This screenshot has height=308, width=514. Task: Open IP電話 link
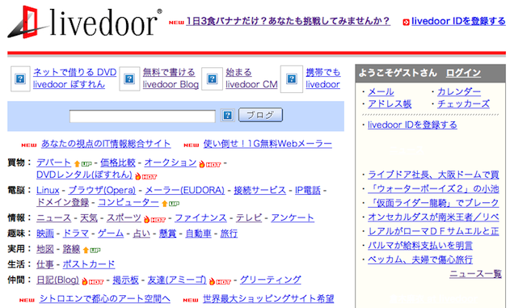click(x=307, y=190)
